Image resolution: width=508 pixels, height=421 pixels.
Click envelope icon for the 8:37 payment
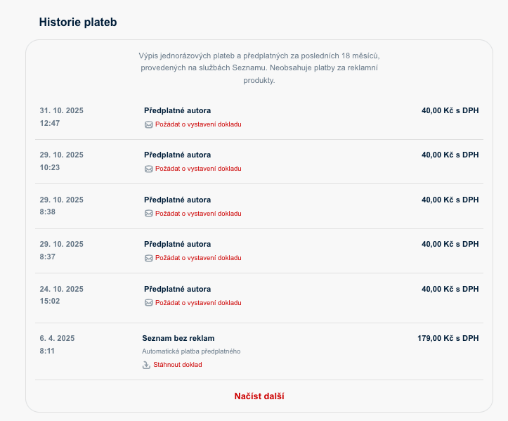click(x=148, y=258)
